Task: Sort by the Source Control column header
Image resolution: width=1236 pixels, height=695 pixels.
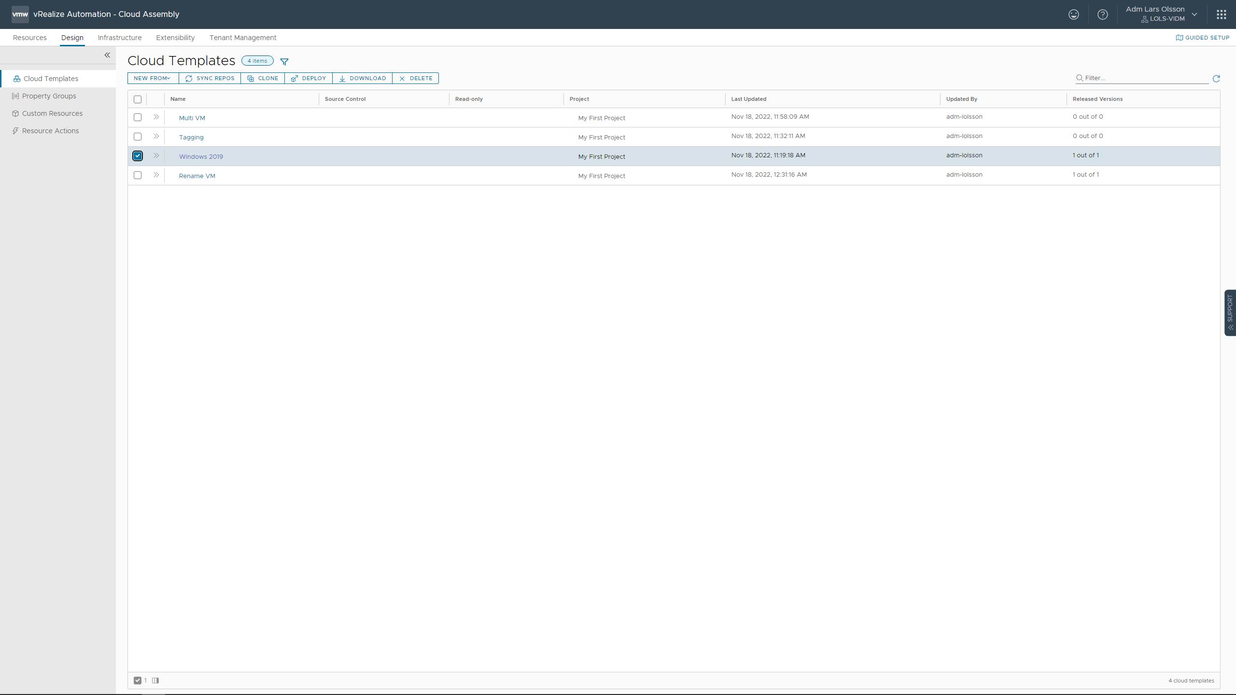Action: (345, 99)
